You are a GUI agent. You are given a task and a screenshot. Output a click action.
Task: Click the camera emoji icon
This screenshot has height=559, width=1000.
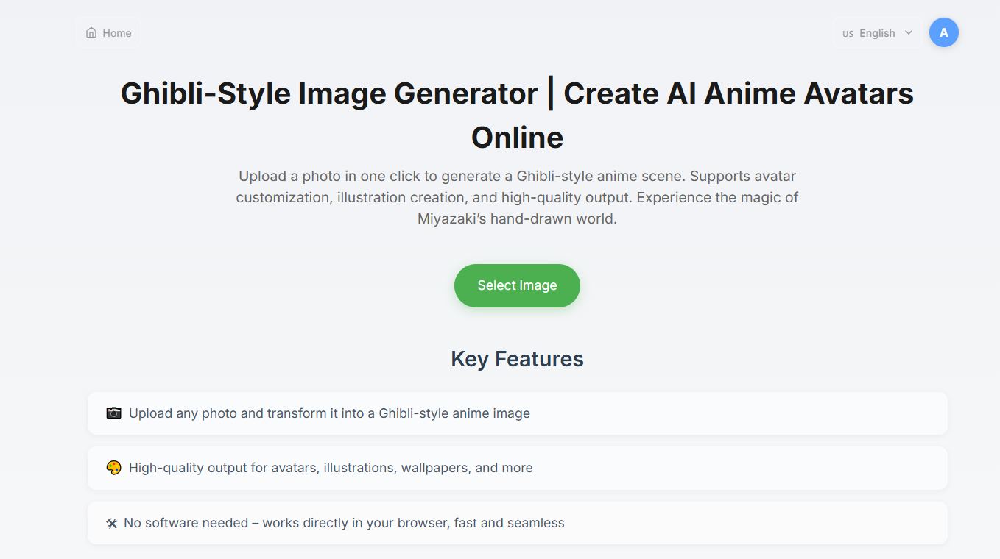(x=113, y=413)
